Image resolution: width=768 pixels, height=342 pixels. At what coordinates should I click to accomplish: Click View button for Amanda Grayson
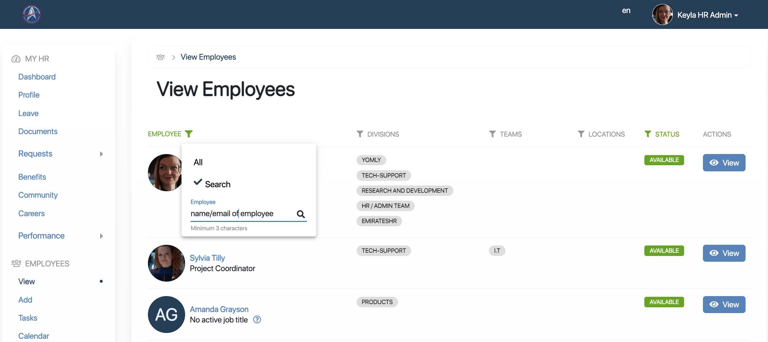(x=724, y=304)
